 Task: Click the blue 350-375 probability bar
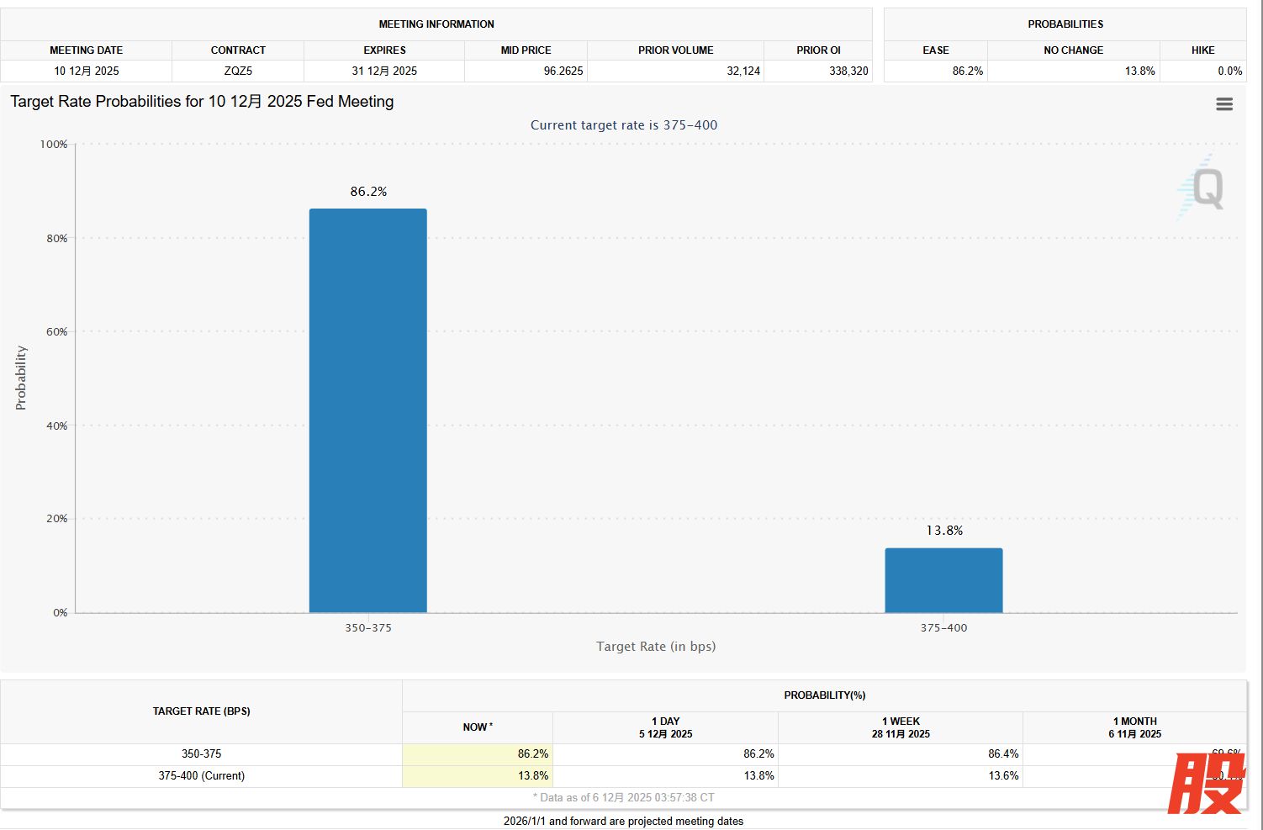click(367, 410)
